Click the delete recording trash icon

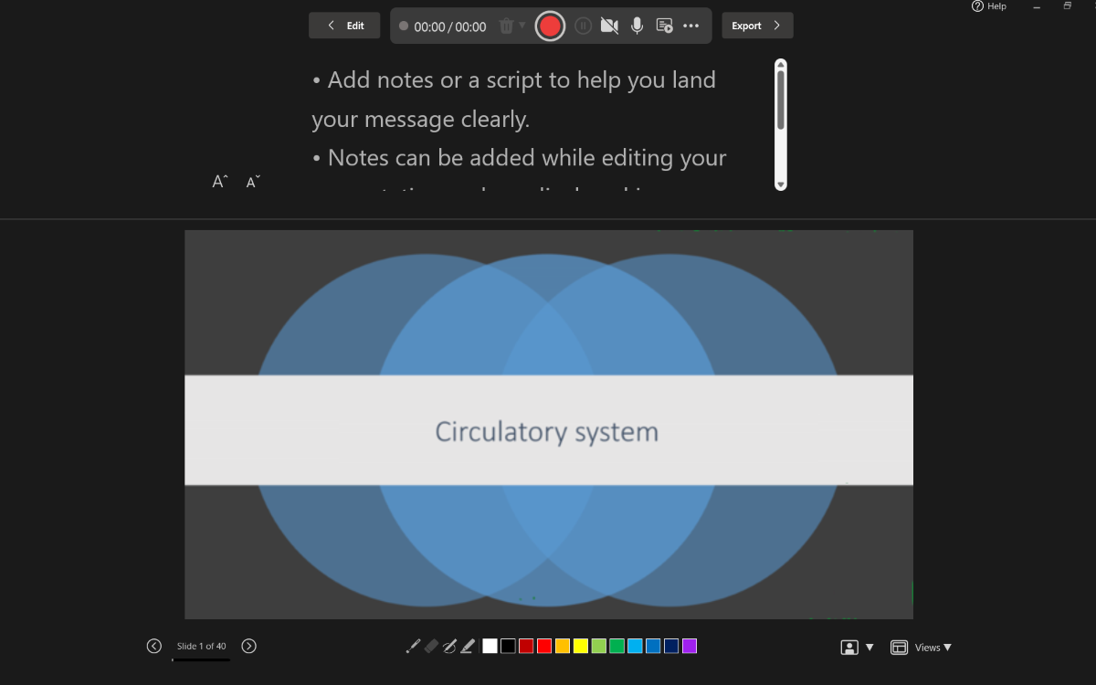tap(506, 26)
